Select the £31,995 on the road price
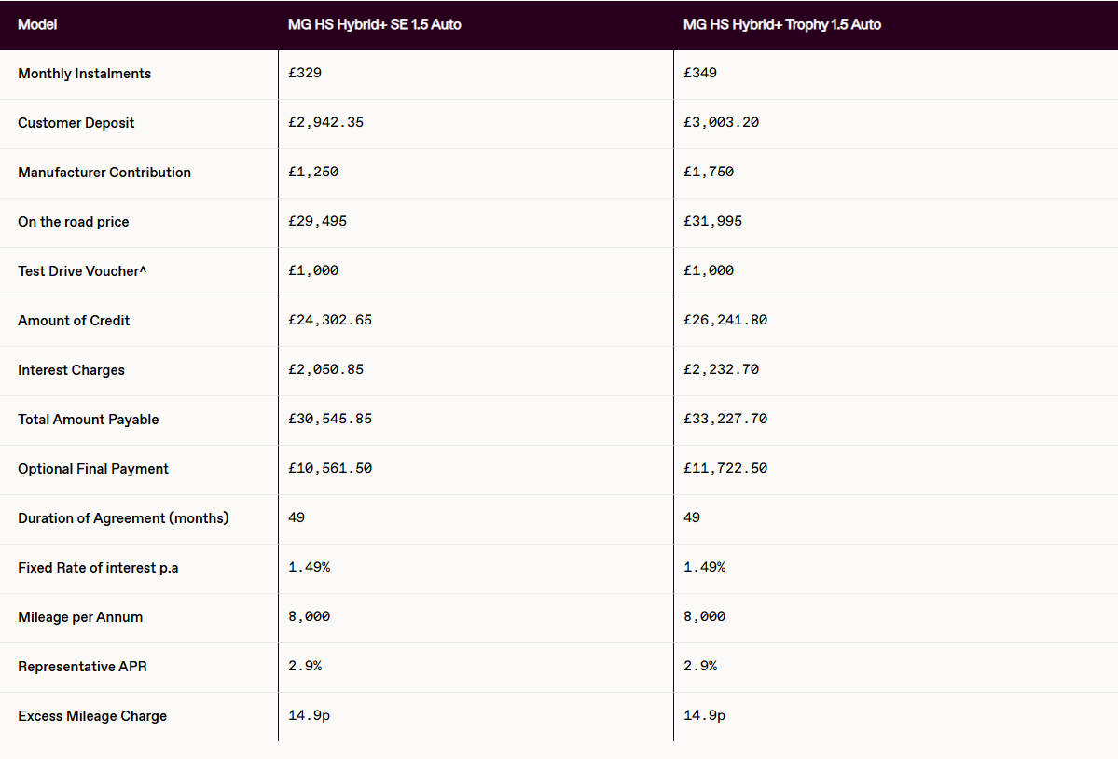This screenshot has height=759, width=1118. point(713,221)
